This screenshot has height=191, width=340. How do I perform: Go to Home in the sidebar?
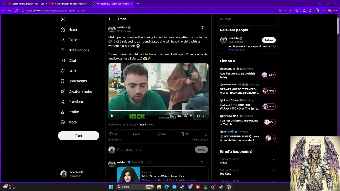[69, 29]
